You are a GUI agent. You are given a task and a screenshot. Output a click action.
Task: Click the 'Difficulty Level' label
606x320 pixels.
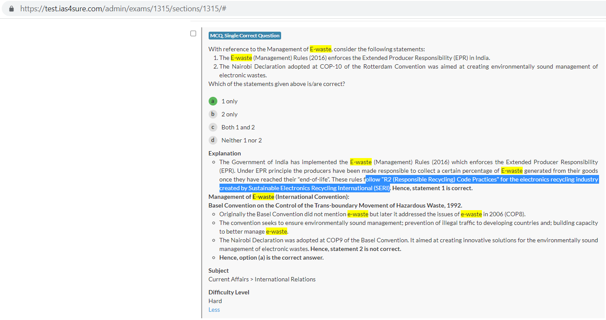[x=229, y=292]
